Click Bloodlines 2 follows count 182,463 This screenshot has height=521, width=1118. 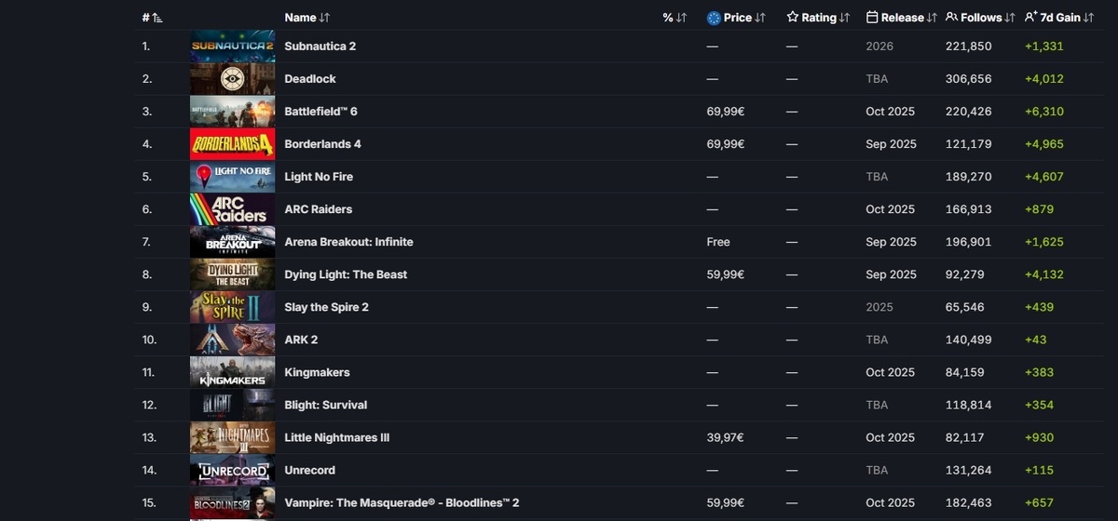point(968,502)
